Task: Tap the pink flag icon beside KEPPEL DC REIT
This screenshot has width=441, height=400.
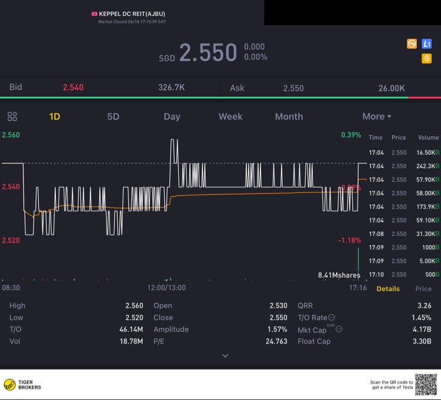Action: pyautogui.click(x=95, y=14)
